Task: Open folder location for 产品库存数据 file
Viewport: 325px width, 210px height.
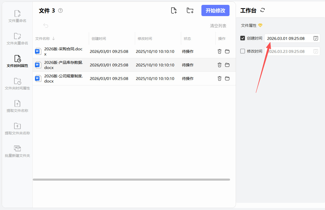Action: 227,65
